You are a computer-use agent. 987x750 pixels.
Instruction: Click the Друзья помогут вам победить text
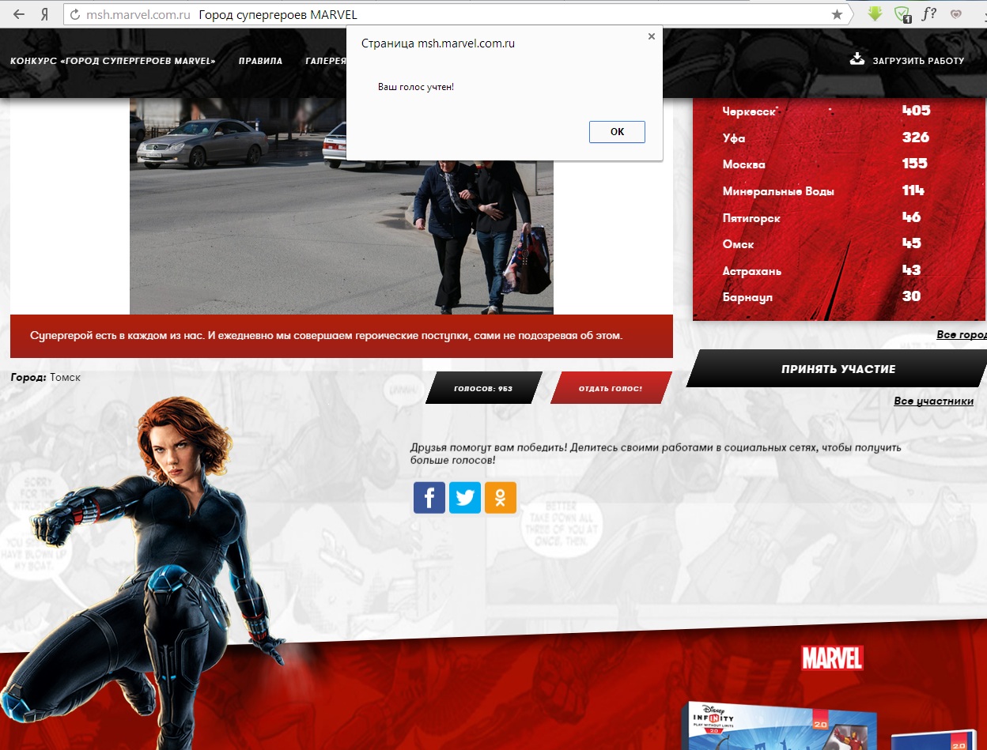point(655,454)
